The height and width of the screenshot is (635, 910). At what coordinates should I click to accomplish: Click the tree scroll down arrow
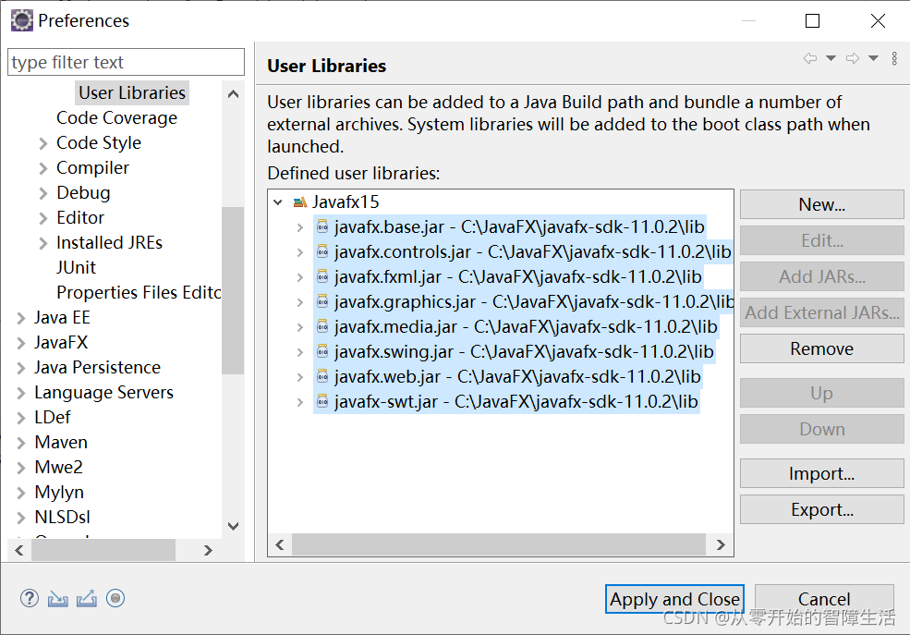(234, 526)
